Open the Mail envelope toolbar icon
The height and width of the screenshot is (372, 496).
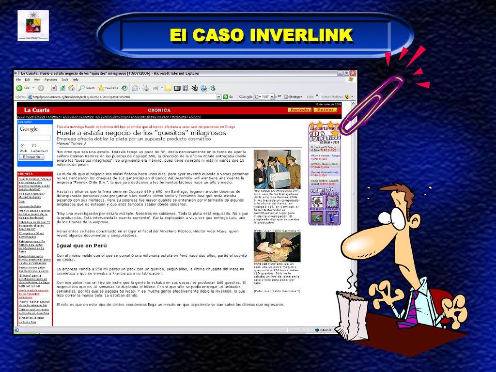[135, 88]
